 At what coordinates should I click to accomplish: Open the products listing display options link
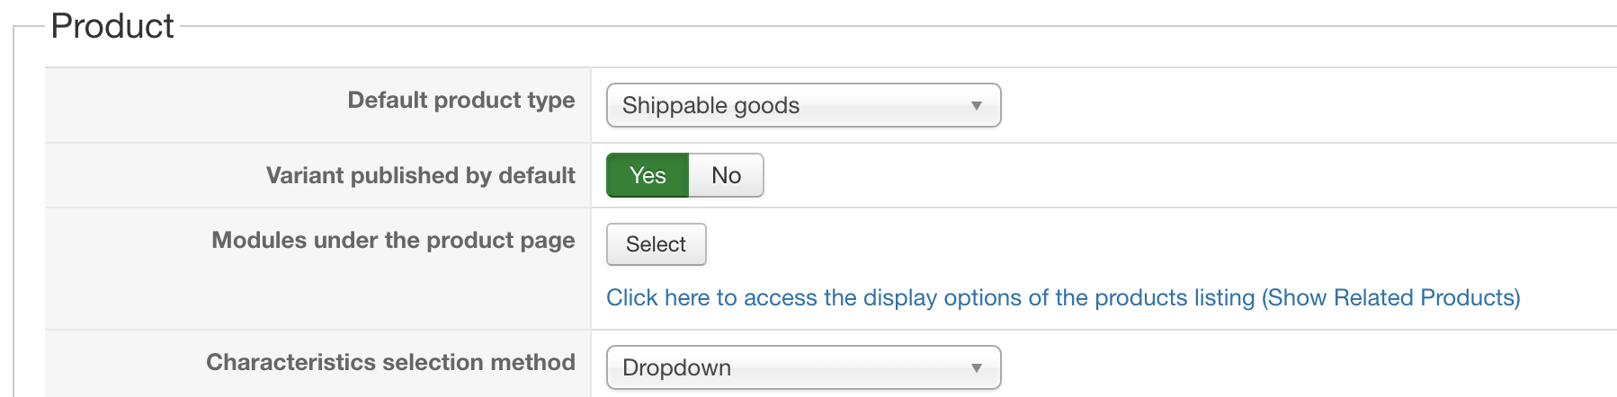(1062, 298)
